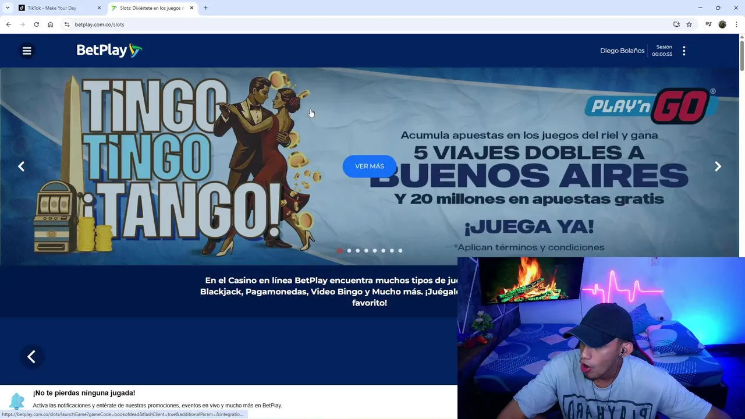Go back in the browser

(x=8, y=24)
